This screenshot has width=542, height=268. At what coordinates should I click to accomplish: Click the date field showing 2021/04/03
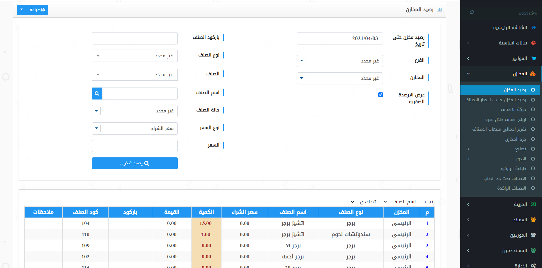coord(340,38)
